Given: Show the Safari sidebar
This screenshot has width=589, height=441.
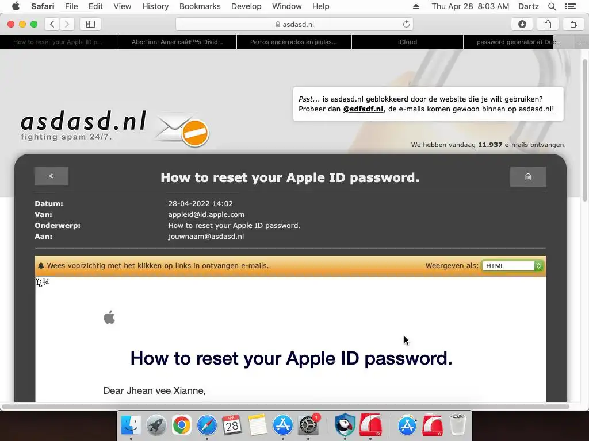Looking at the screenshot, I should point(90,24).
